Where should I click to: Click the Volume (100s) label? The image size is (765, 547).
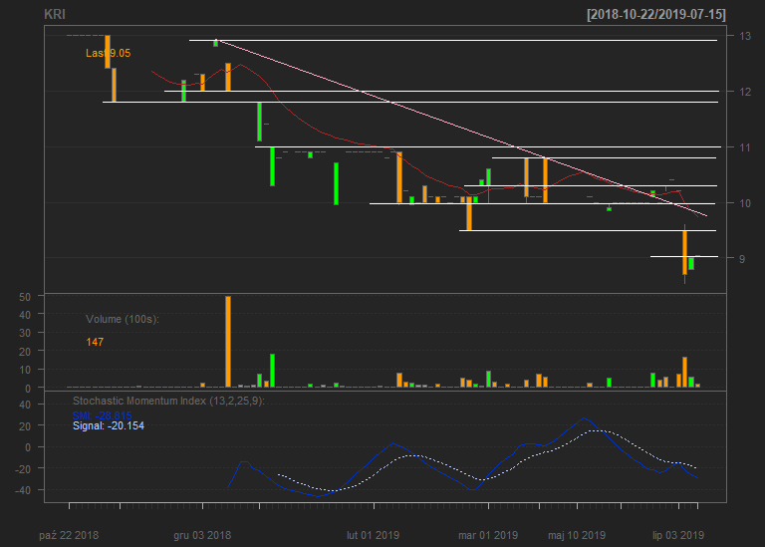point(123,319)
